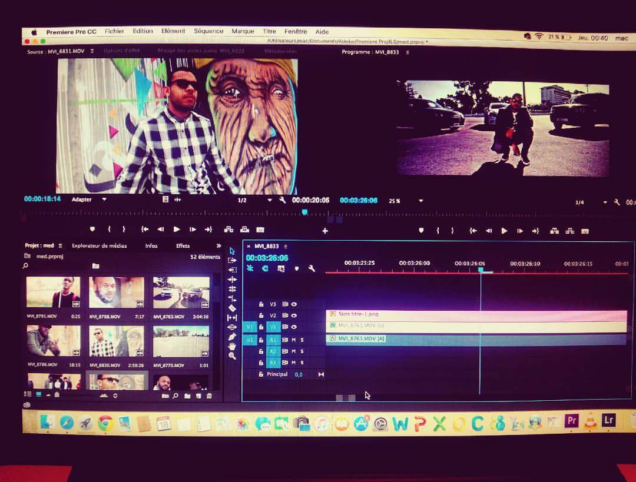This screenshot has height=482, width=636.
Task: Open timeline display settings wrench
Action: 312,268
